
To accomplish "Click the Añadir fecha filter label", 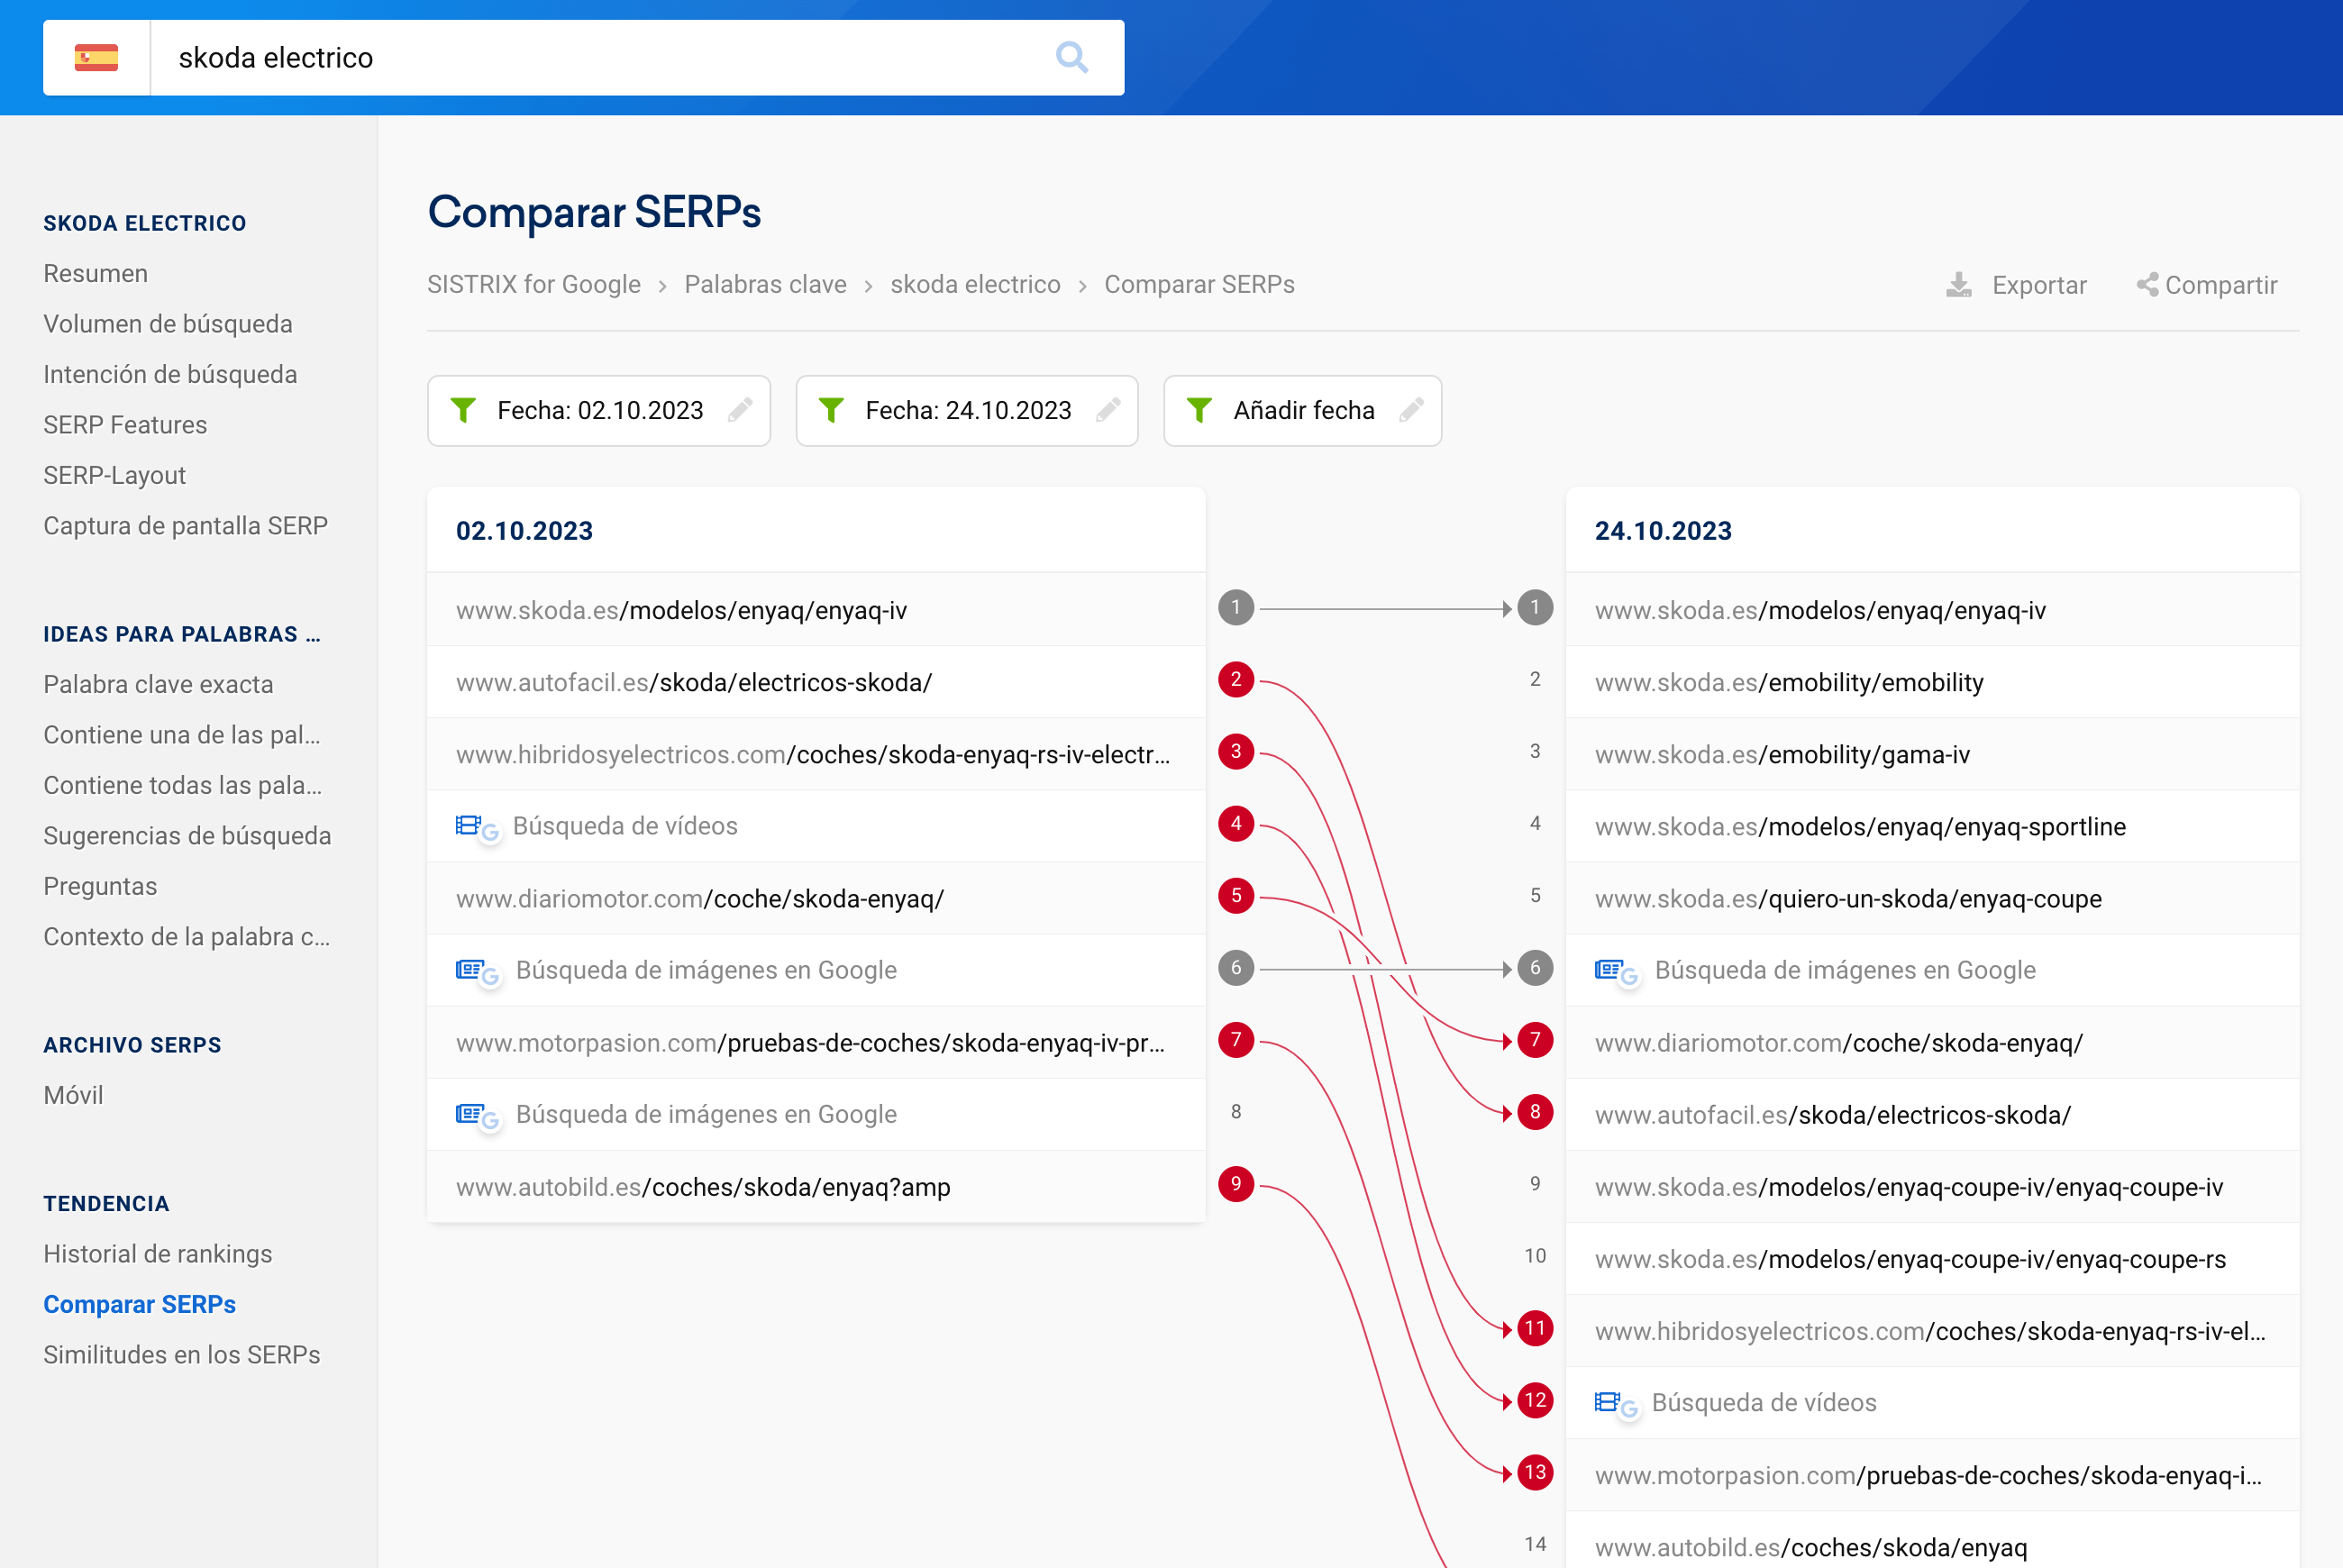I will pyautogui.click(x=1304, y=410).
